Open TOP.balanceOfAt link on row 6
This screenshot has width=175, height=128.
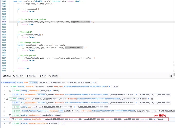[x=29, y=95]
